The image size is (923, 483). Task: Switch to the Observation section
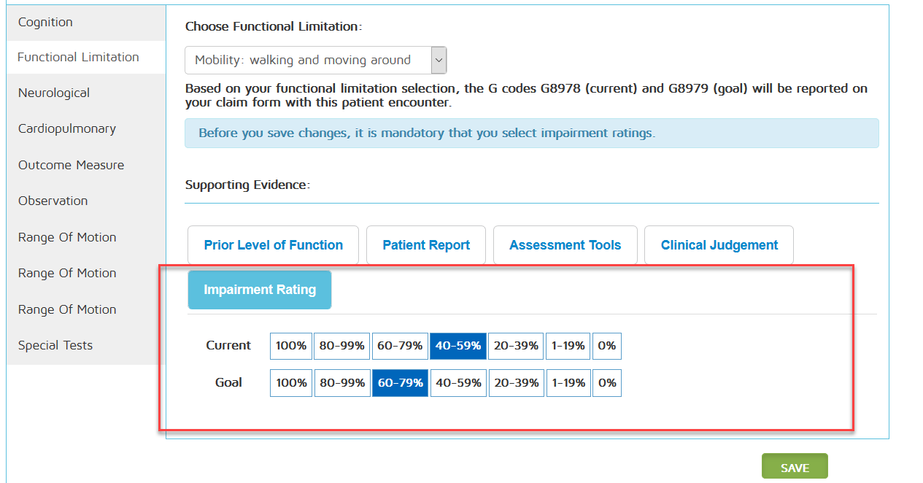click(53, 201)
